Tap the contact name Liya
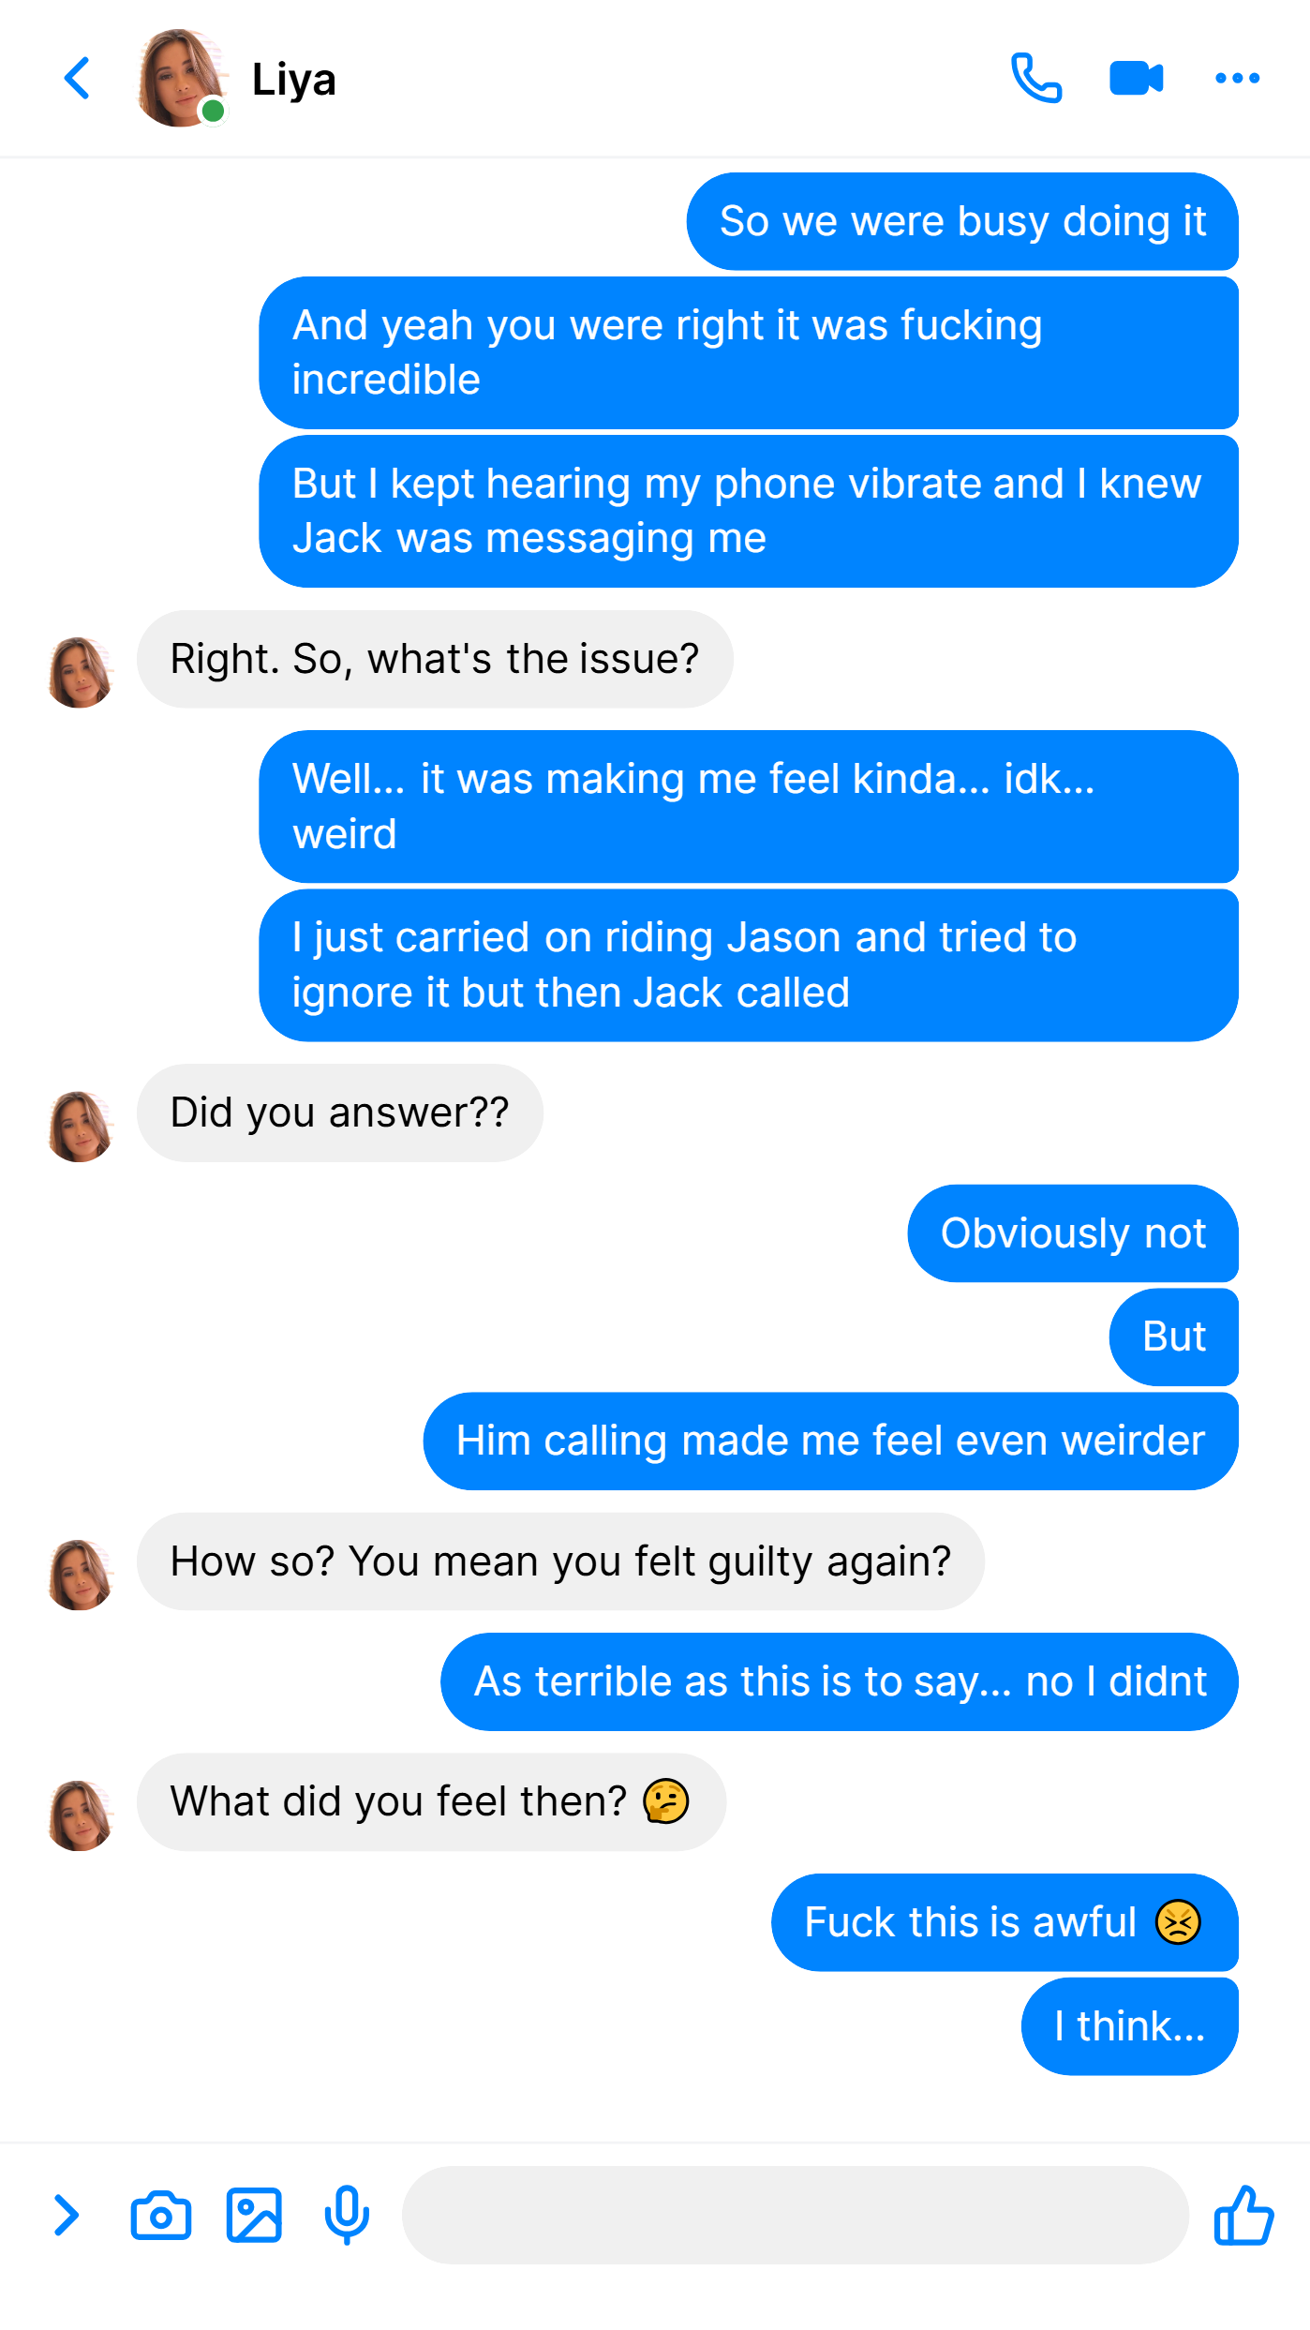This screenshot has height=2330, width=1310. (x=293, y=80)
